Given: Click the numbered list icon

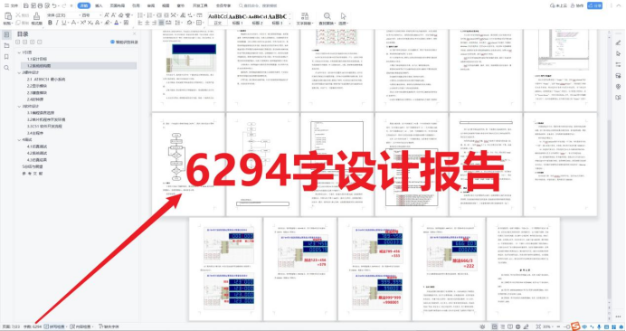Looking at the screenshot, I should click(149, 15).
